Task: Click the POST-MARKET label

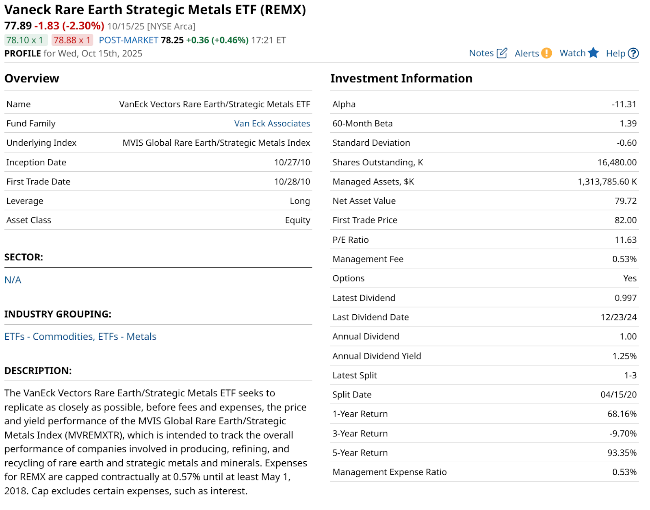Action: [128, 40]
